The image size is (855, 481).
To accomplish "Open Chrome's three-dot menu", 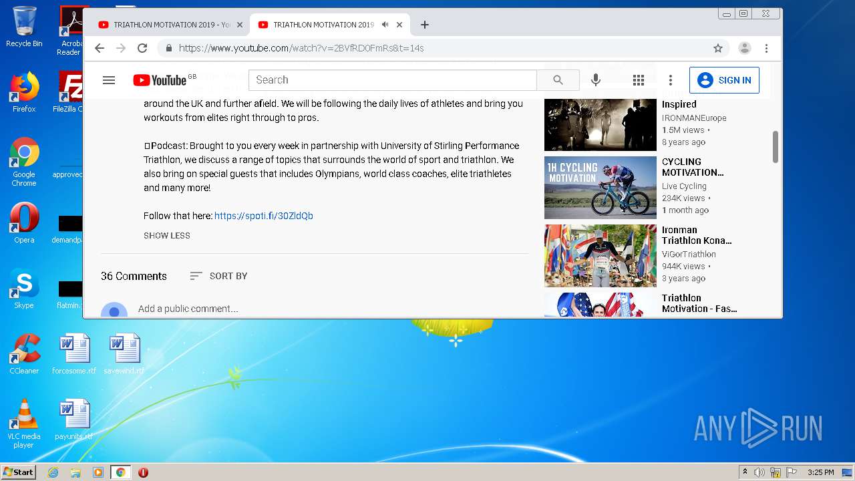I will pyautogui.click(x=767, y=48).
